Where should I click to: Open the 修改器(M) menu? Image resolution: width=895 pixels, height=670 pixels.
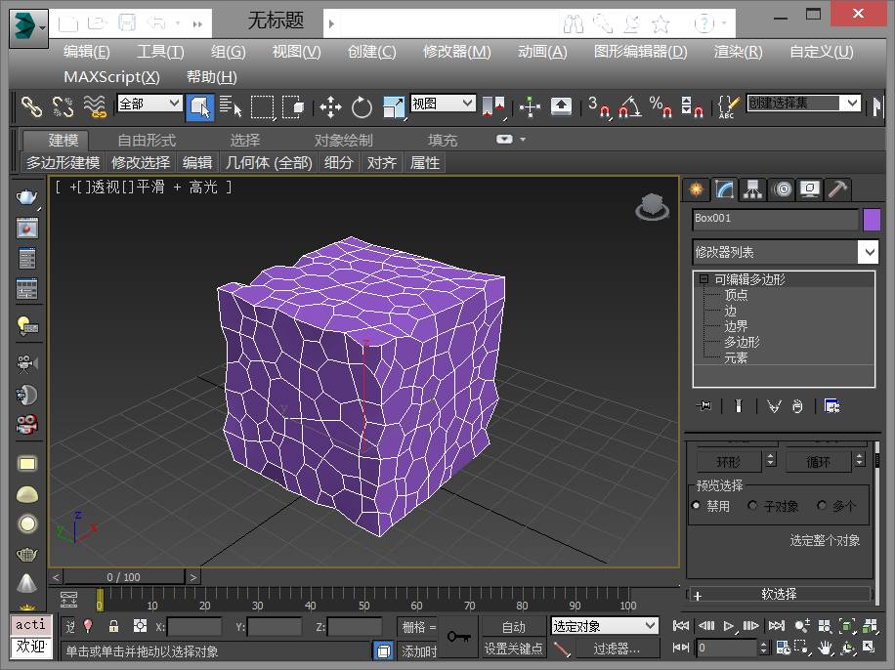coord(456,52)
